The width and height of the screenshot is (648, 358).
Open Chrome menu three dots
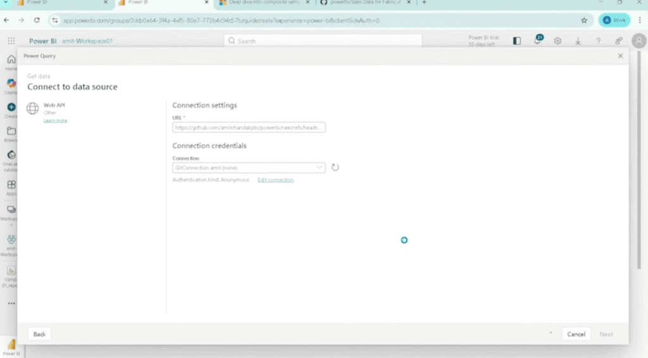tap(640, 20)
